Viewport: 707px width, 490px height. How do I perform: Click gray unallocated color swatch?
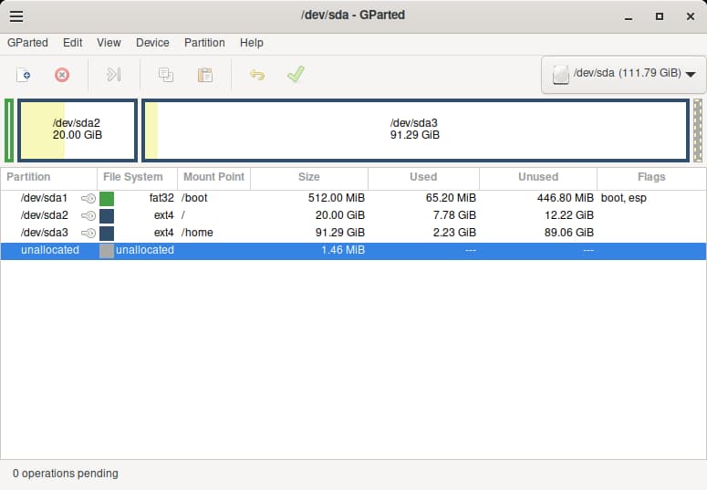pyautogui.click(x=107, y=251)
